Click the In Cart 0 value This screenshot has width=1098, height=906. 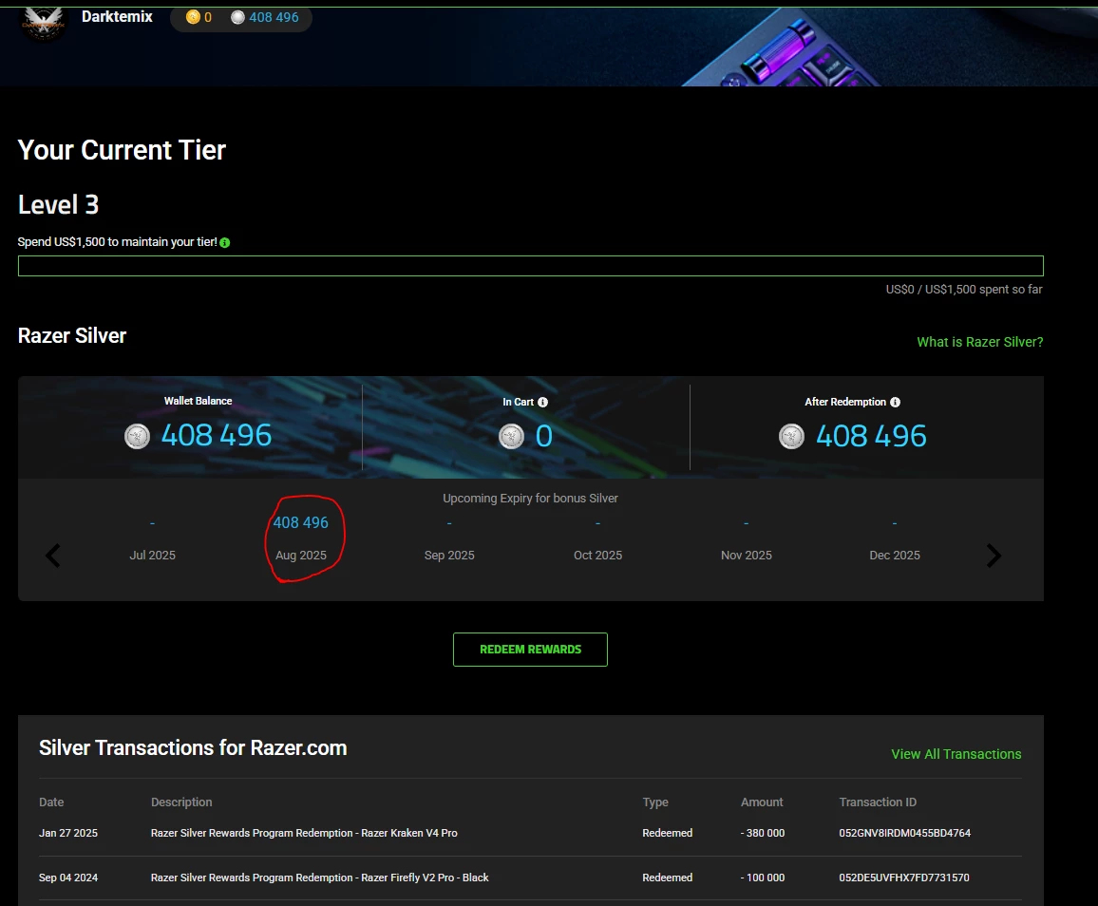(x=544, y=436)
